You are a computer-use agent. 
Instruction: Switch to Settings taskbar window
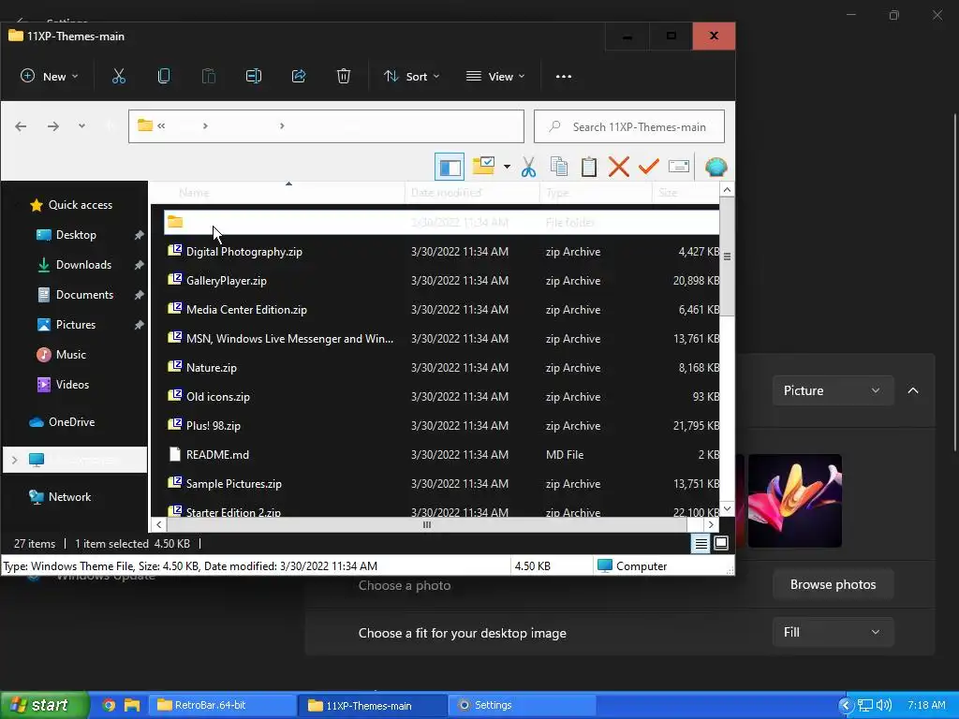coord(521,705)
